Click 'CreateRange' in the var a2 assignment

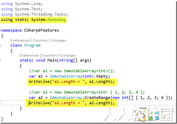click(97, 97)
